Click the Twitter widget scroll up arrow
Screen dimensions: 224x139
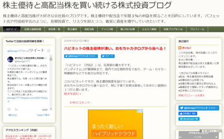point(51,56)
